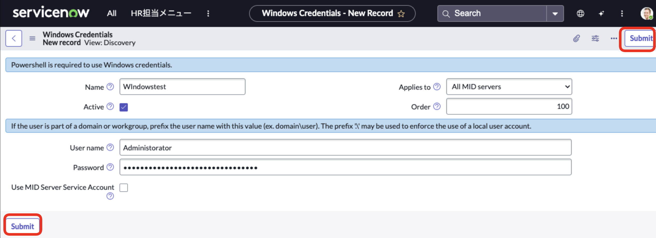Image resolution: width=656 pixels, height=238 pixels.
Task: Click the Powershell requirement info message
Action: click(331, 65)
